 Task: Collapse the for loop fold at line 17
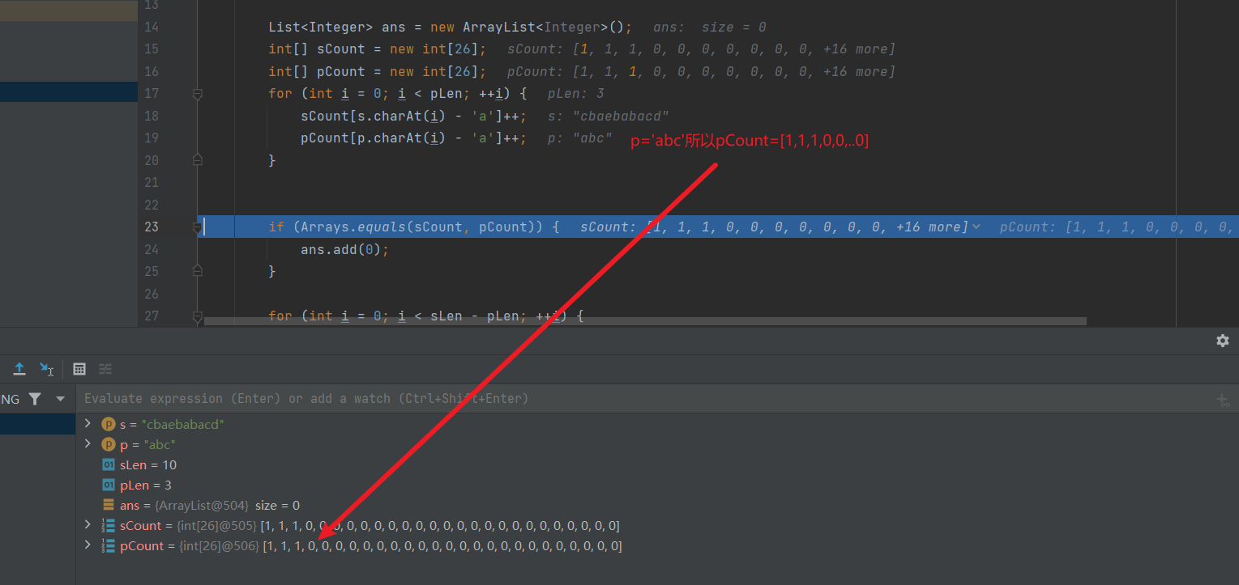pyautogui.click(x=198, y=94)
